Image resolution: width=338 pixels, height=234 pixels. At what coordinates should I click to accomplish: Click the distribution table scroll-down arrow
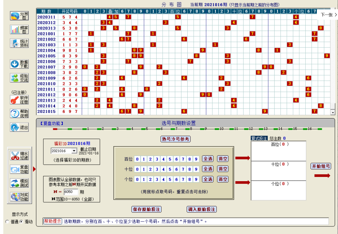(333, 112)
